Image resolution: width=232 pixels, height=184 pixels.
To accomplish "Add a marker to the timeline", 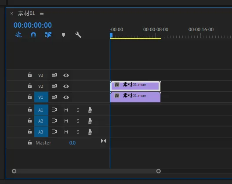I will point(63,35).
